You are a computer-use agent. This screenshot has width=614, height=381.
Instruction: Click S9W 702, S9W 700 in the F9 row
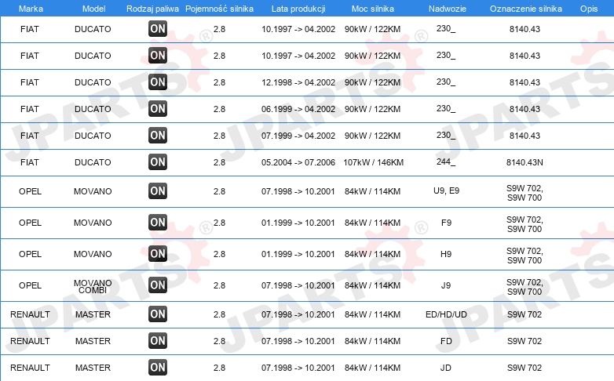[x=524, y=224]
